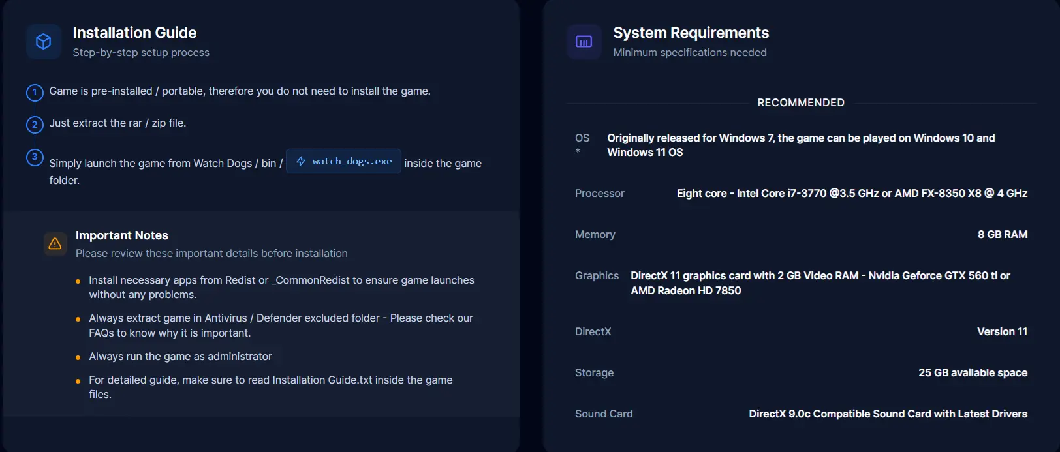Screen dimensions: 1060x452
Task: Click the Sound Card label
Action: point(604,414)
